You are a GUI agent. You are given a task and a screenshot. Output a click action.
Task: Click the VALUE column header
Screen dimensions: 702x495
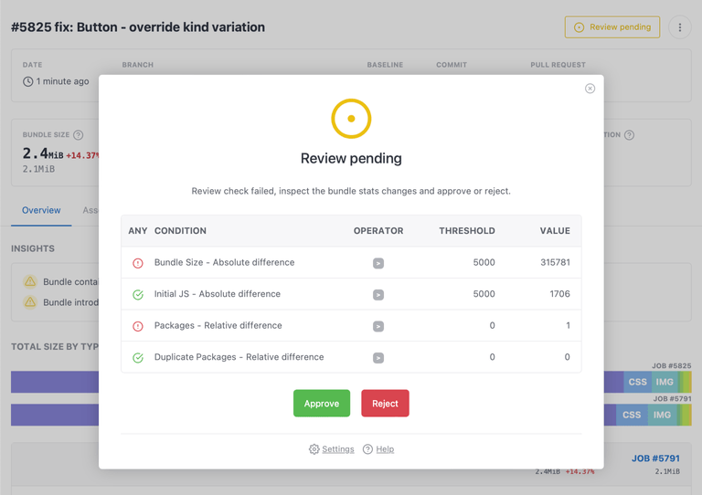555,231
